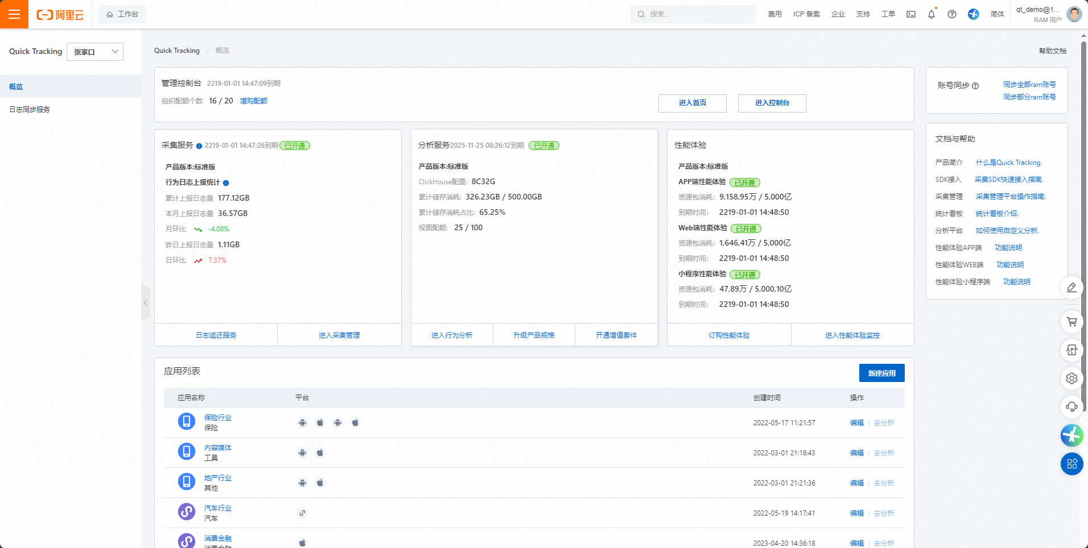Click the 新建应用 button
Screen dimensions: 1088x548
[x=882, y=373]
